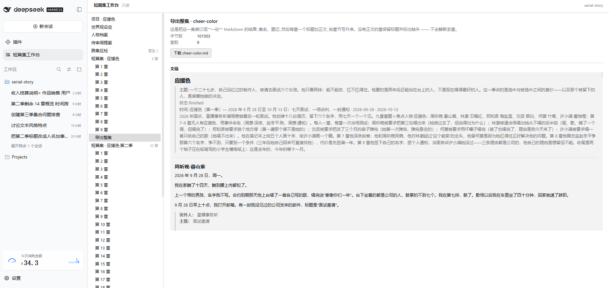The width and height of the screenshot is (609, 288).
Task: Click serial-story label at top right
Action: pos(593,5)
